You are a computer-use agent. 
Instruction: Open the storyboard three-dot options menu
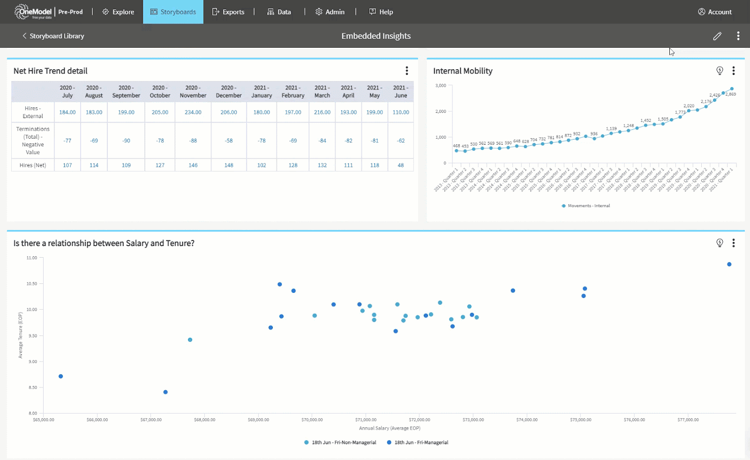[x=738, y=36]
